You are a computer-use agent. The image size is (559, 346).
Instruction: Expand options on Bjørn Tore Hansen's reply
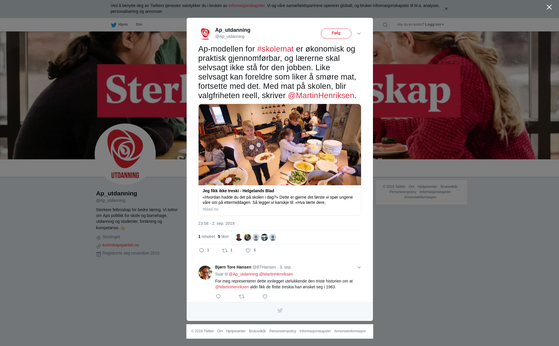point(359,267)
